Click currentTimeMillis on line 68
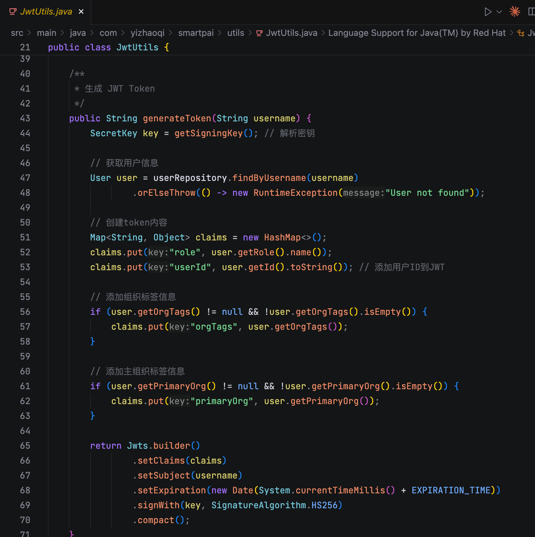This screenshot has width=535, height=537. [x=340, y=490]
